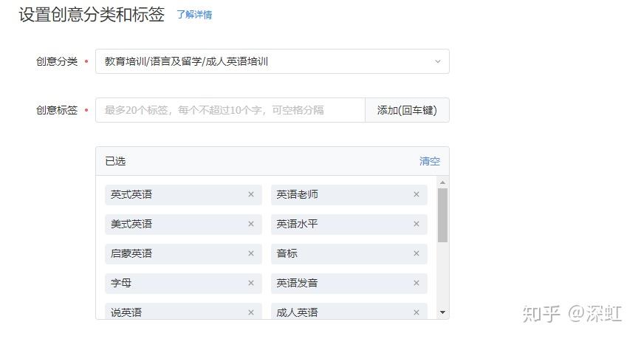
Task: Select the 英式英语 tag chip
Action: click(170, 194)
